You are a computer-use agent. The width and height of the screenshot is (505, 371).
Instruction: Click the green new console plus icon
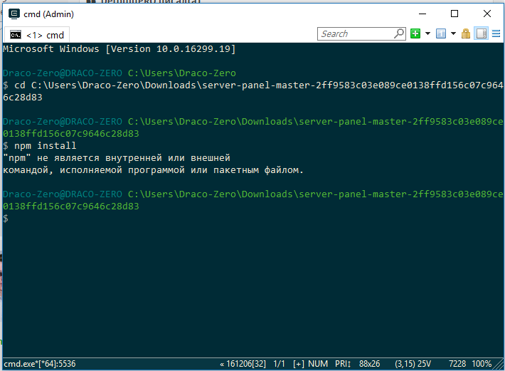[415, 33]
